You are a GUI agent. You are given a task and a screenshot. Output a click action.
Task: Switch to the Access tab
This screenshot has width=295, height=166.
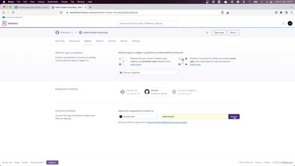(x=124, y=41)
